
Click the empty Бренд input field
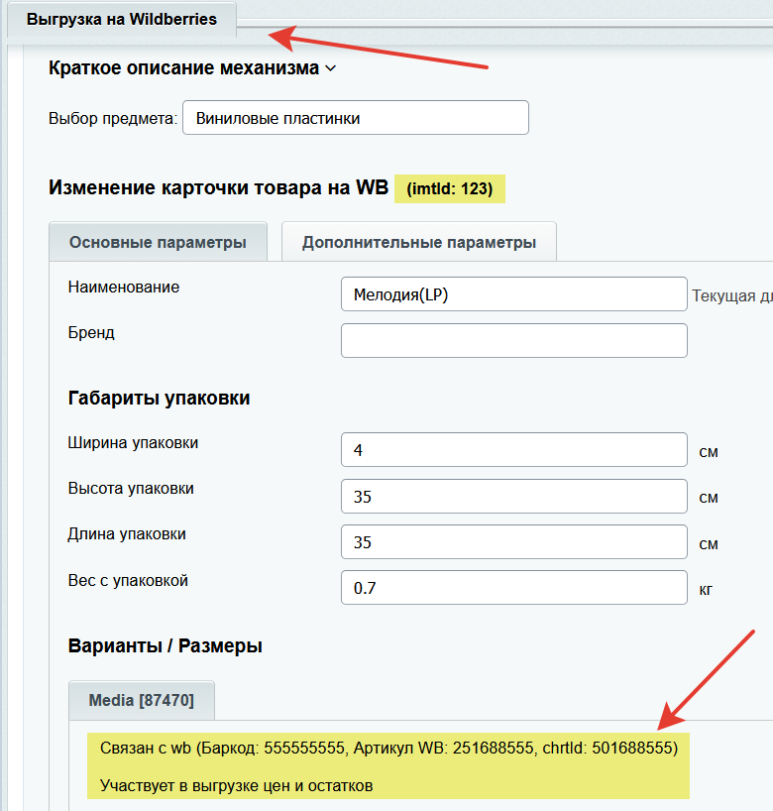click(513, 340)
